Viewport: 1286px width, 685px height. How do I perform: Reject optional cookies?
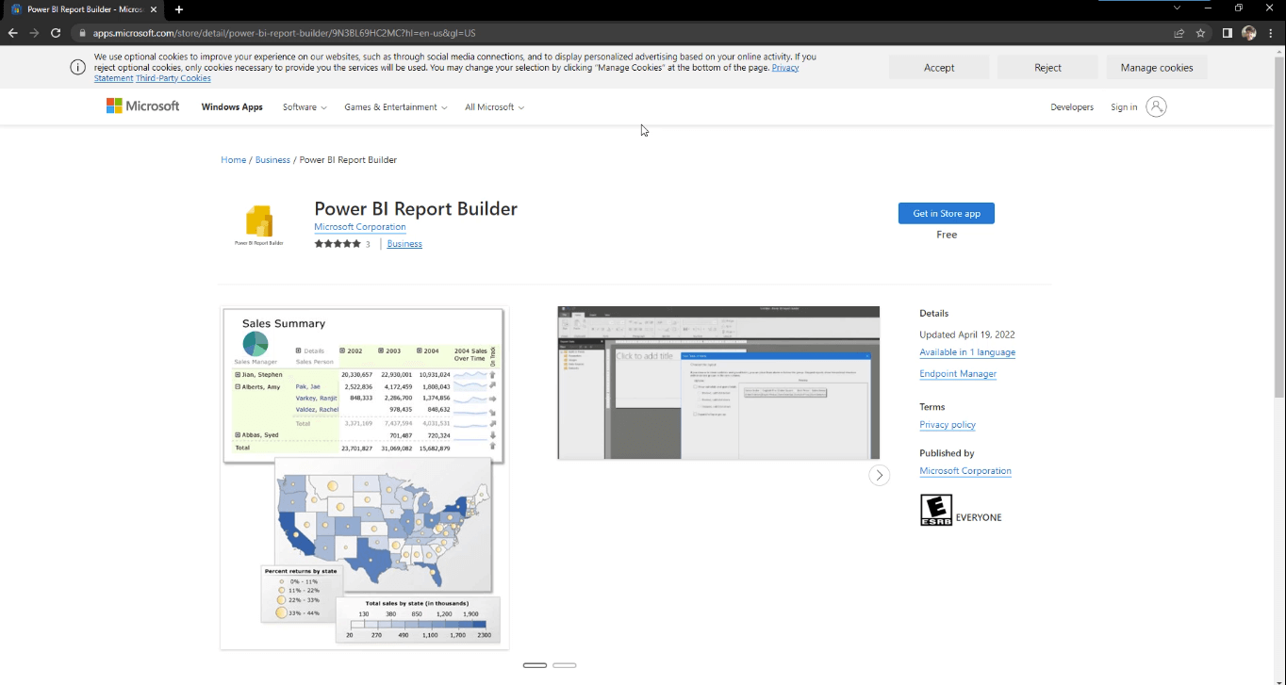(1047, 67)
